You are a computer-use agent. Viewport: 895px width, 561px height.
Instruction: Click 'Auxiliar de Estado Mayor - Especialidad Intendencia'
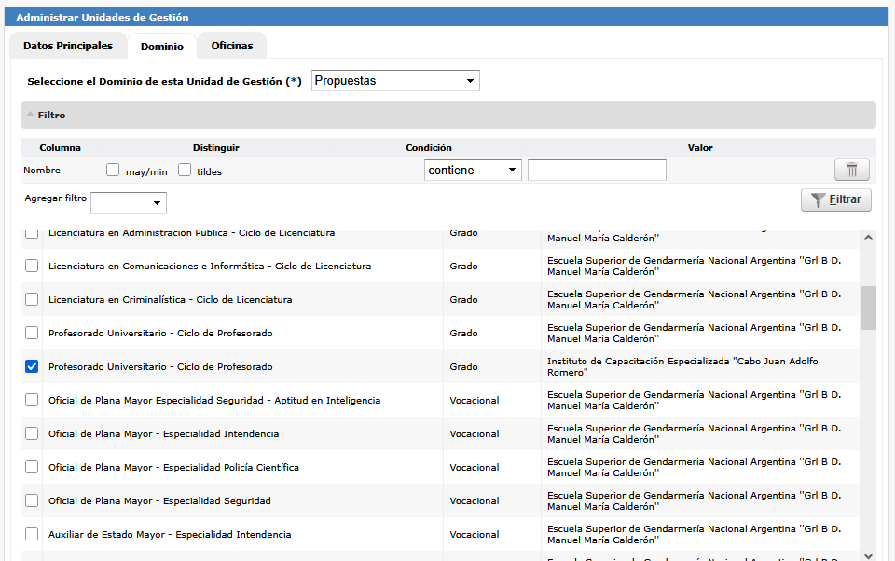[170, 535]
